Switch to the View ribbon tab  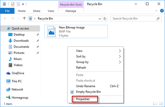[51, 11]
